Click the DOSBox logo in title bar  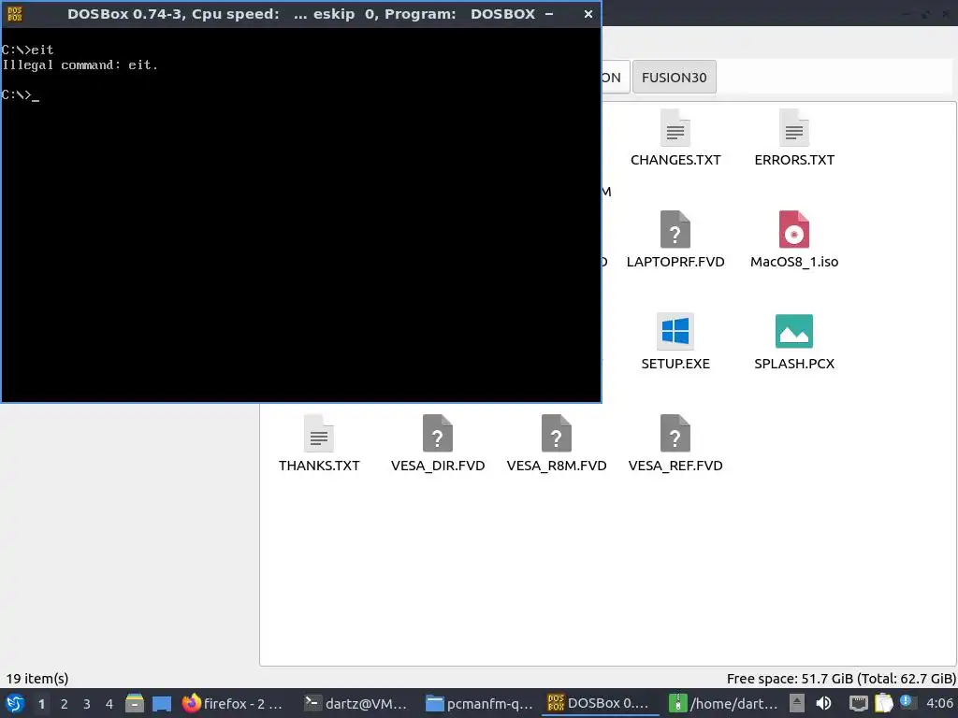15,14
